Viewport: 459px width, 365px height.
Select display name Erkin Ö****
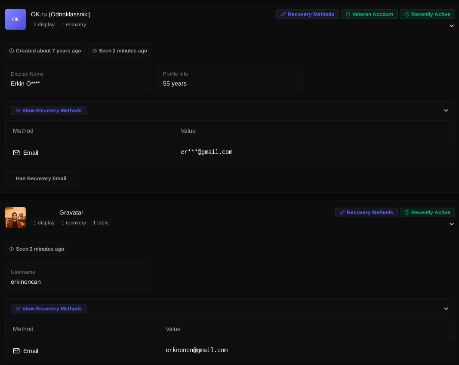25,84
